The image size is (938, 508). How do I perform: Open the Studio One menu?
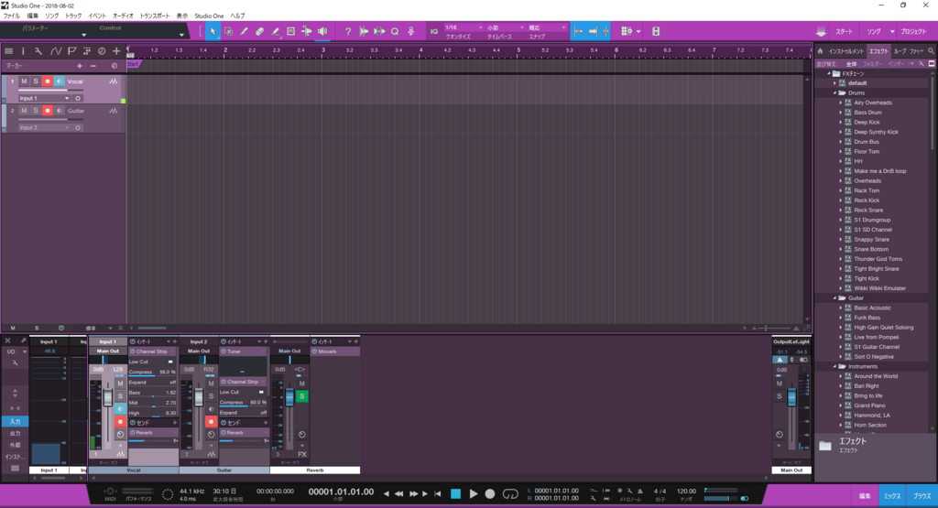point(209,16)
